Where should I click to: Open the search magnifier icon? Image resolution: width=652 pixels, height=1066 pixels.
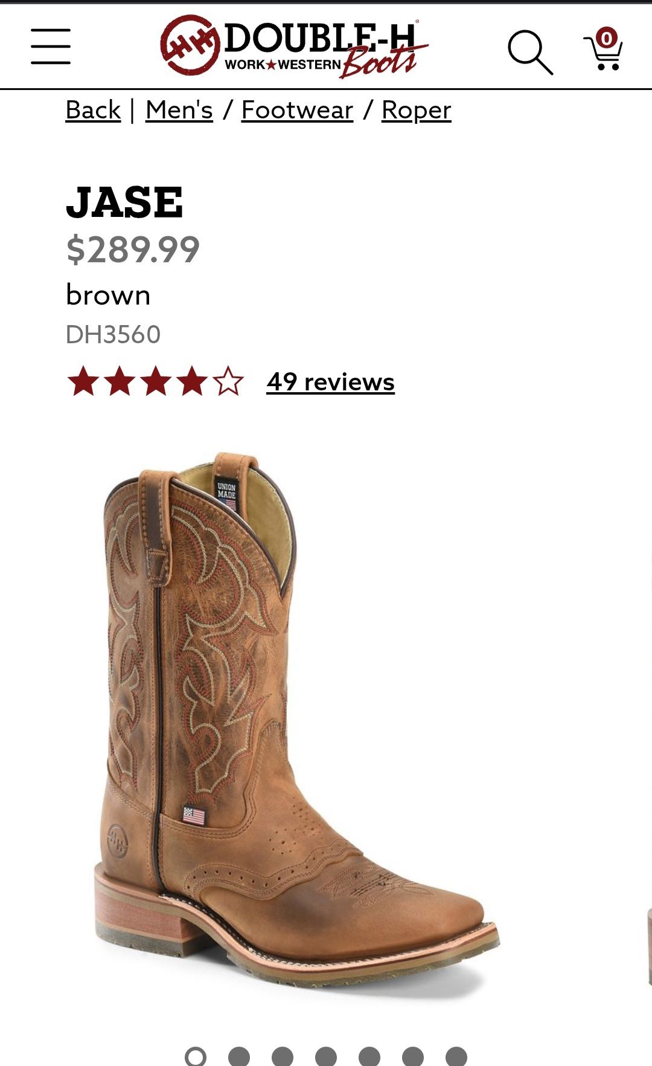pos(530,52)
